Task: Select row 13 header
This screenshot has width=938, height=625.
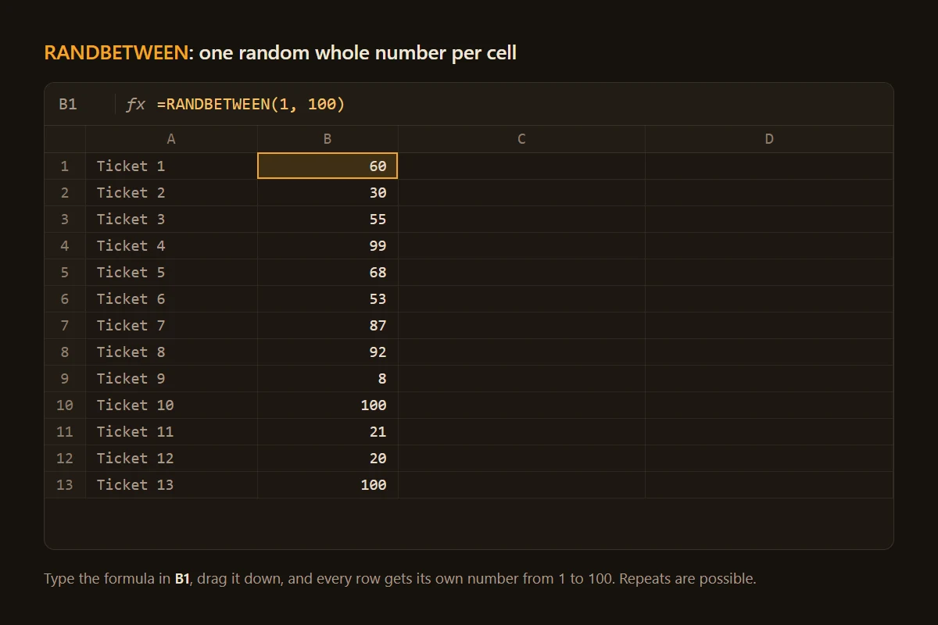Action: tap(65, 484)
